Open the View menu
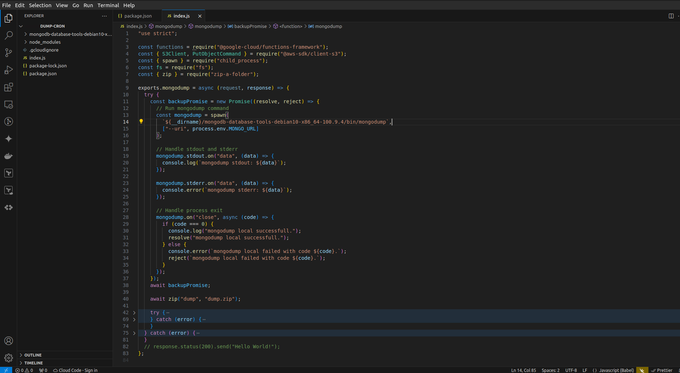This screenshot has width=680, height=373. coord(62,5)
